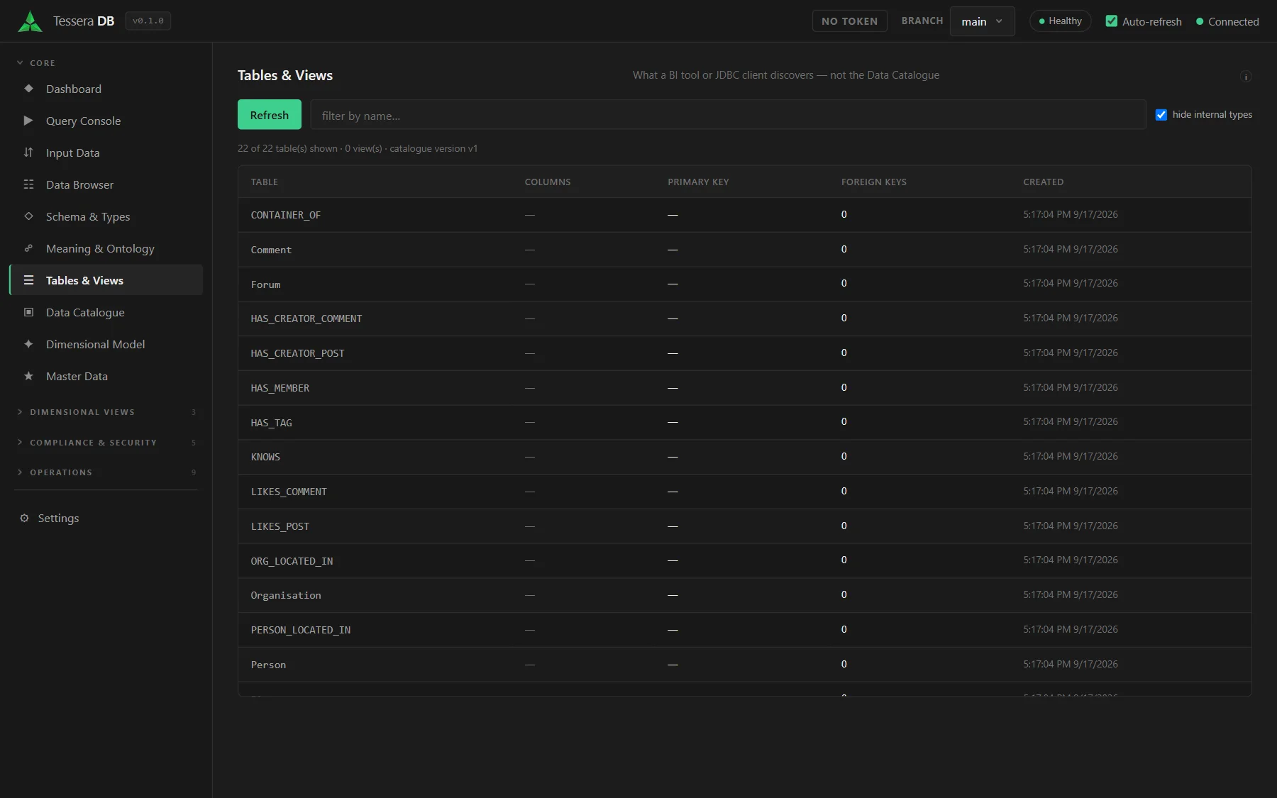Select the Comment table row
The width and height of the screenshot is (1277, 798).
(744, 250)
